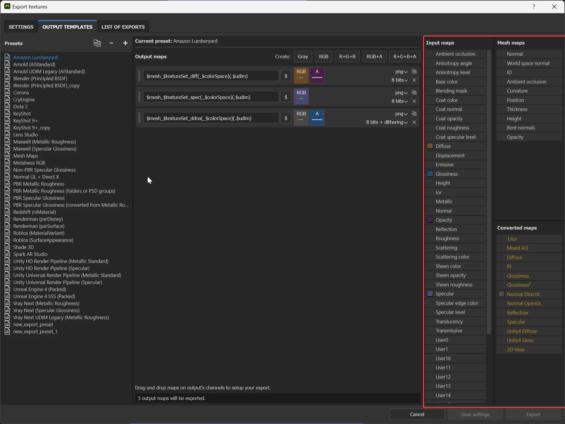Click the Cancel button
Viewport: 565px width, 424px height.
pos(417,414)
